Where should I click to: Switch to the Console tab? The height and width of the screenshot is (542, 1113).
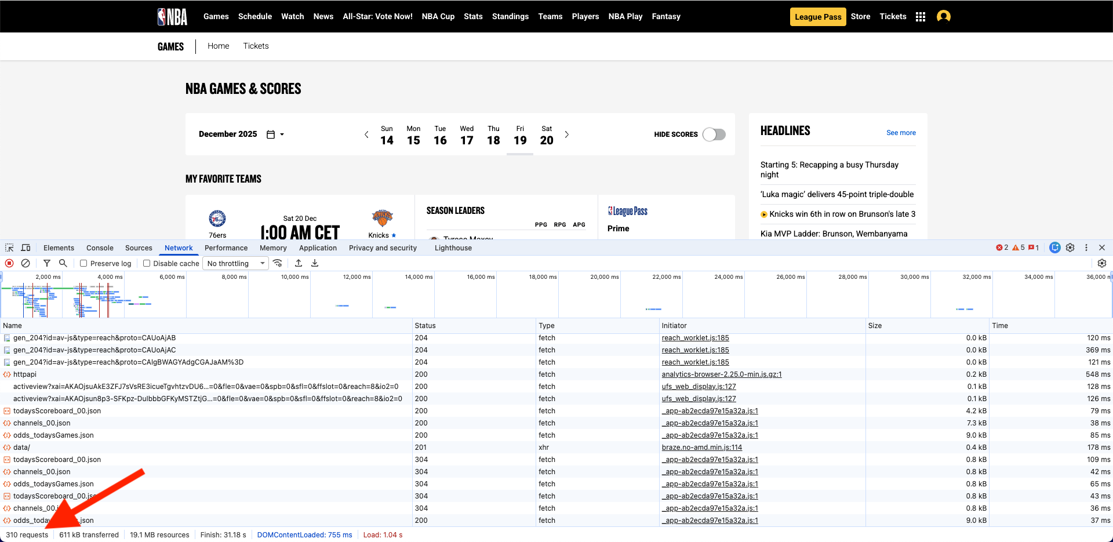(x=100, y=248)
